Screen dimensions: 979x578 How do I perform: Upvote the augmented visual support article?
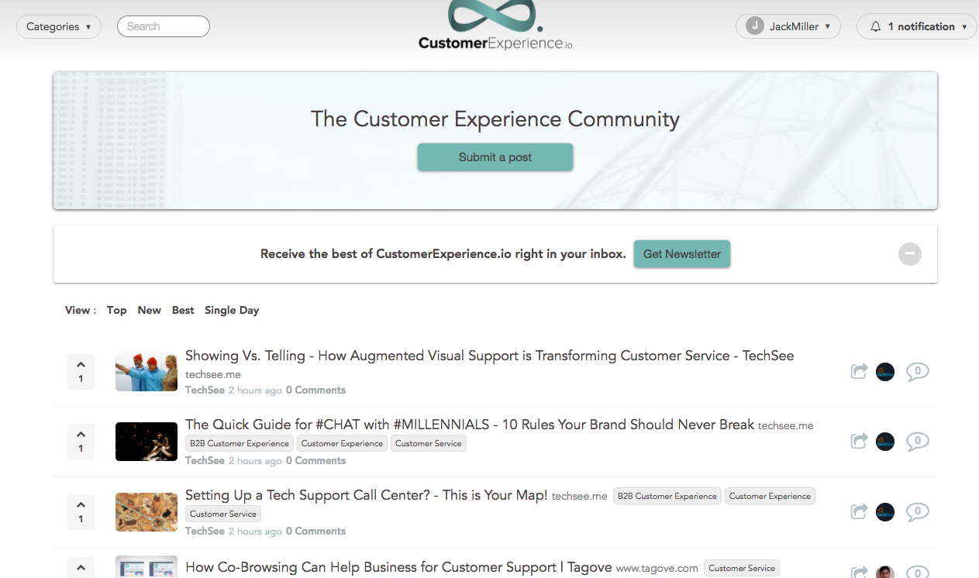pyautogui.click(x=81, y=364)
